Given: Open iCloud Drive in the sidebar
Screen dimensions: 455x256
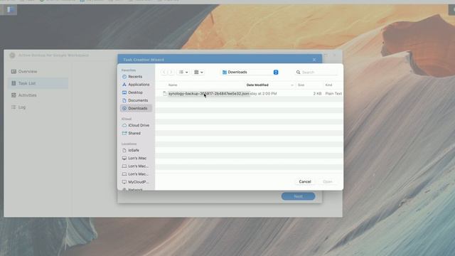Looking at the screenshot, I should 136,125.
